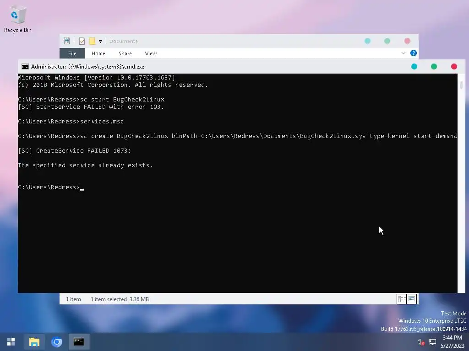The image size is (469, 351).
Task: Maximize the cmd window with the green circle
Action: [x=434, y=67]
